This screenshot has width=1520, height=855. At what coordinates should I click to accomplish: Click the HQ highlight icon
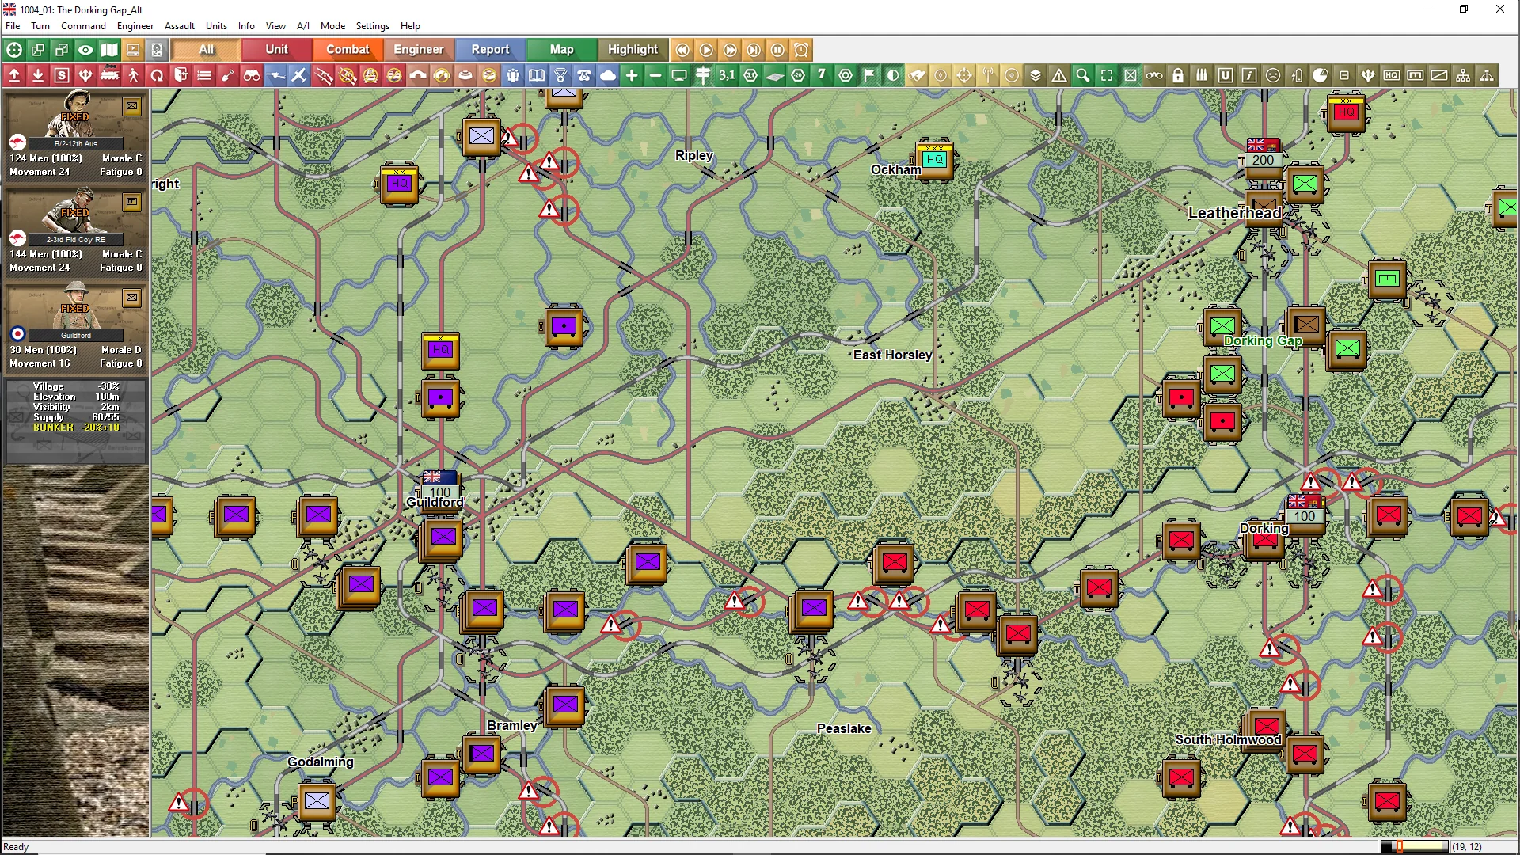(x=1392, y=75)
